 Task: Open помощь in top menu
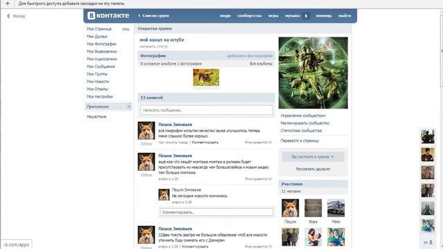click(x=324, y=16)
